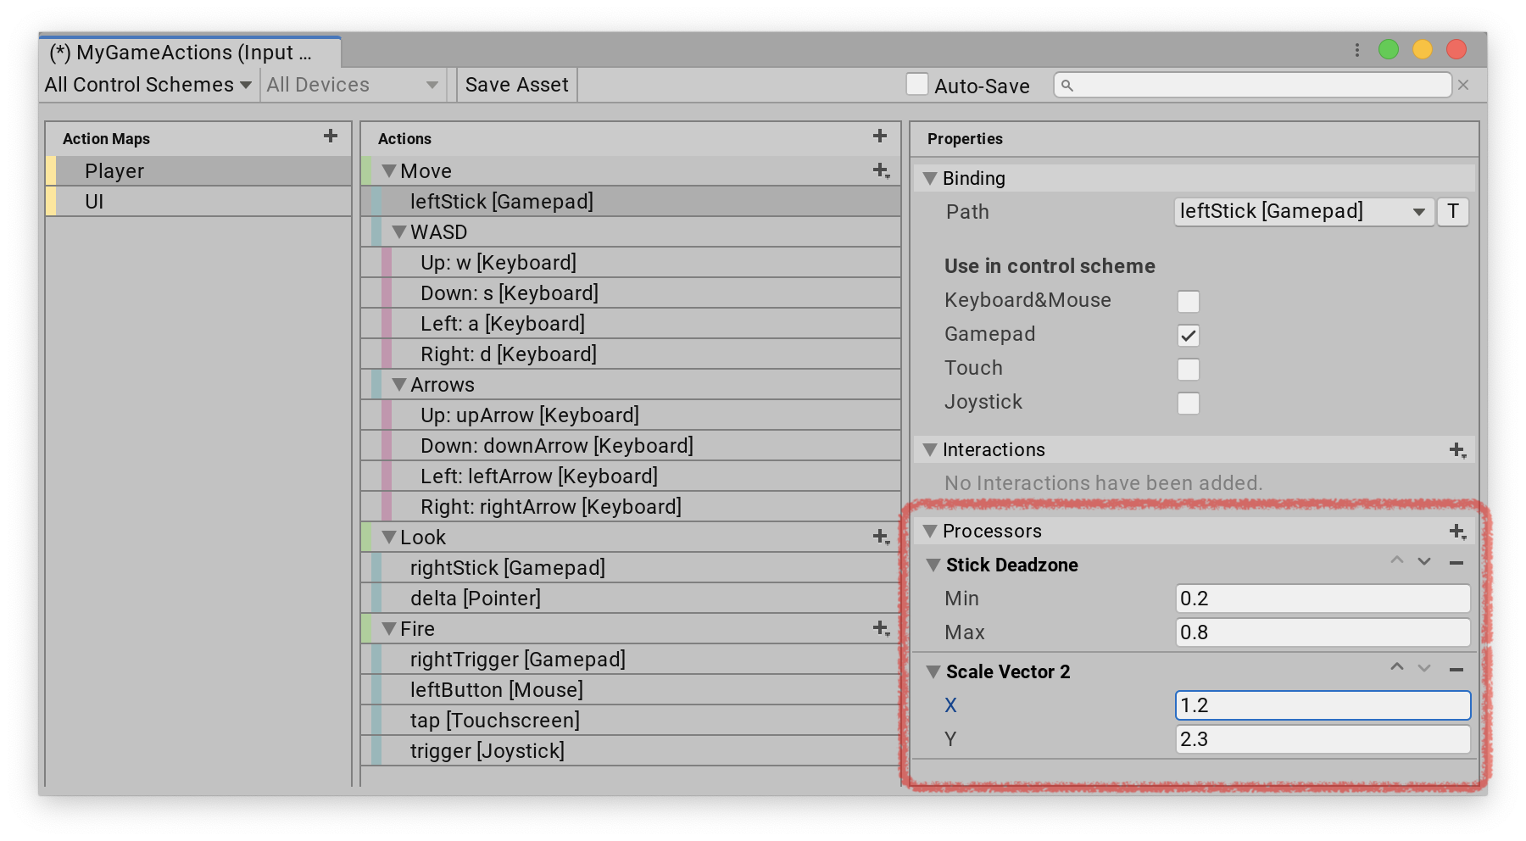Open the three-dot overflow menu
Image resolution: width=1526 pixels, height=841 pixels.
pos(1356,51)
